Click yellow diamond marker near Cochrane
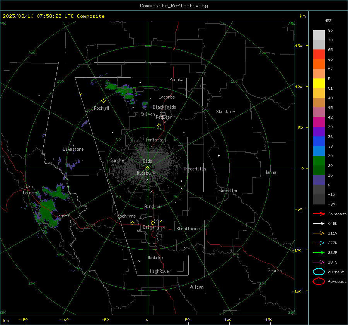The height and width of the screenshot is (325, 348). [x=132, y=223]
